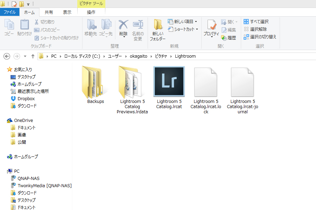
Task: Click the Back navigation arrow
Action: point(7,56)
